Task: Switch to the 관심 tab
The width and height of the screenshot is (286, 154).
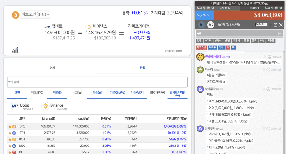Action: pyautogui.click(x=142, y=68)
